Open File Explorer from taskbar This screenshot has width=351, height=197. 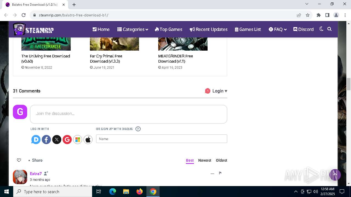[126, 192]
